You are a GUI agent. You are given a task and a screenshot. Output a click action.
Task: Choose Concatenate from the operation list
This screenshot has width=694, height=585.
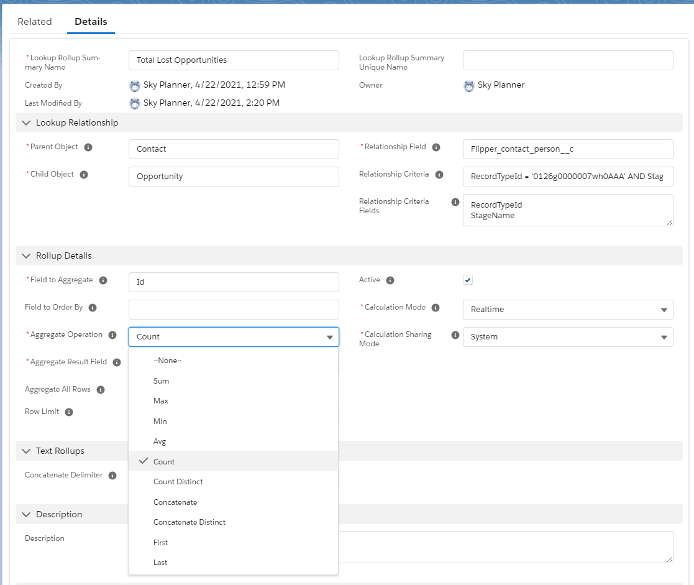tap(233, 502)
